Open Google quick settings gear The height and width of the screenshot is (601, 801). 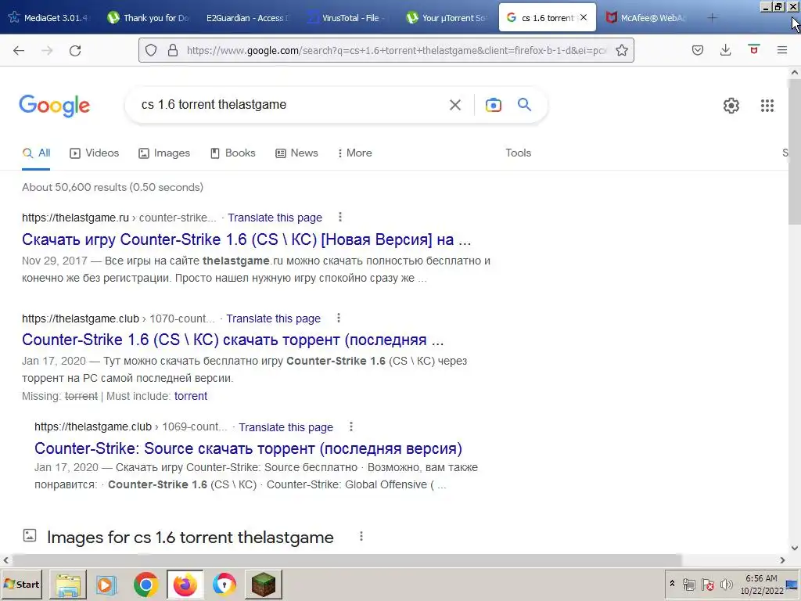pyautogui.click(x=731, y=106)
